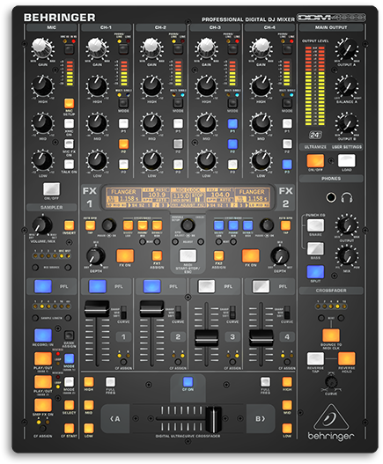Toggle the CH-1 PFL button
Screen dimensions: 383x464
click(x=98, y=286)
